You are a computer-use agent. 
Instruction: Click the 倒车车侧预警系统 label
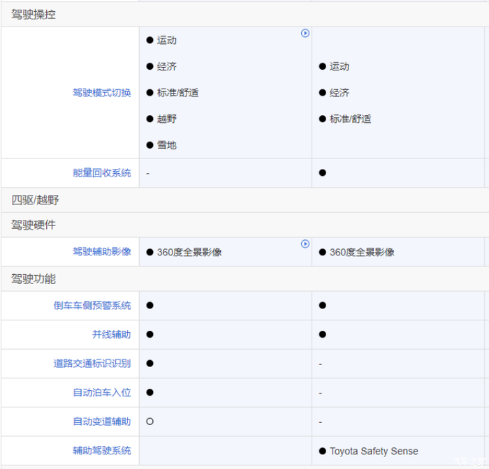click(x=92, y=306)
